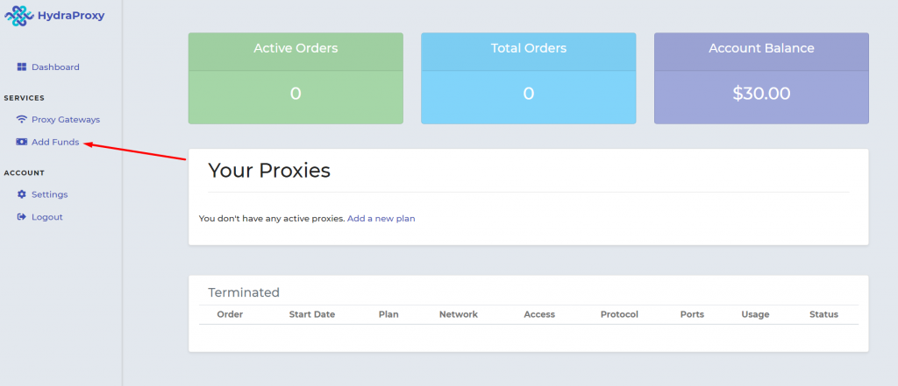This screenshot has width=898, height=386.
Task: Click the Protocol column header
Action: click(x=619, y=314)
